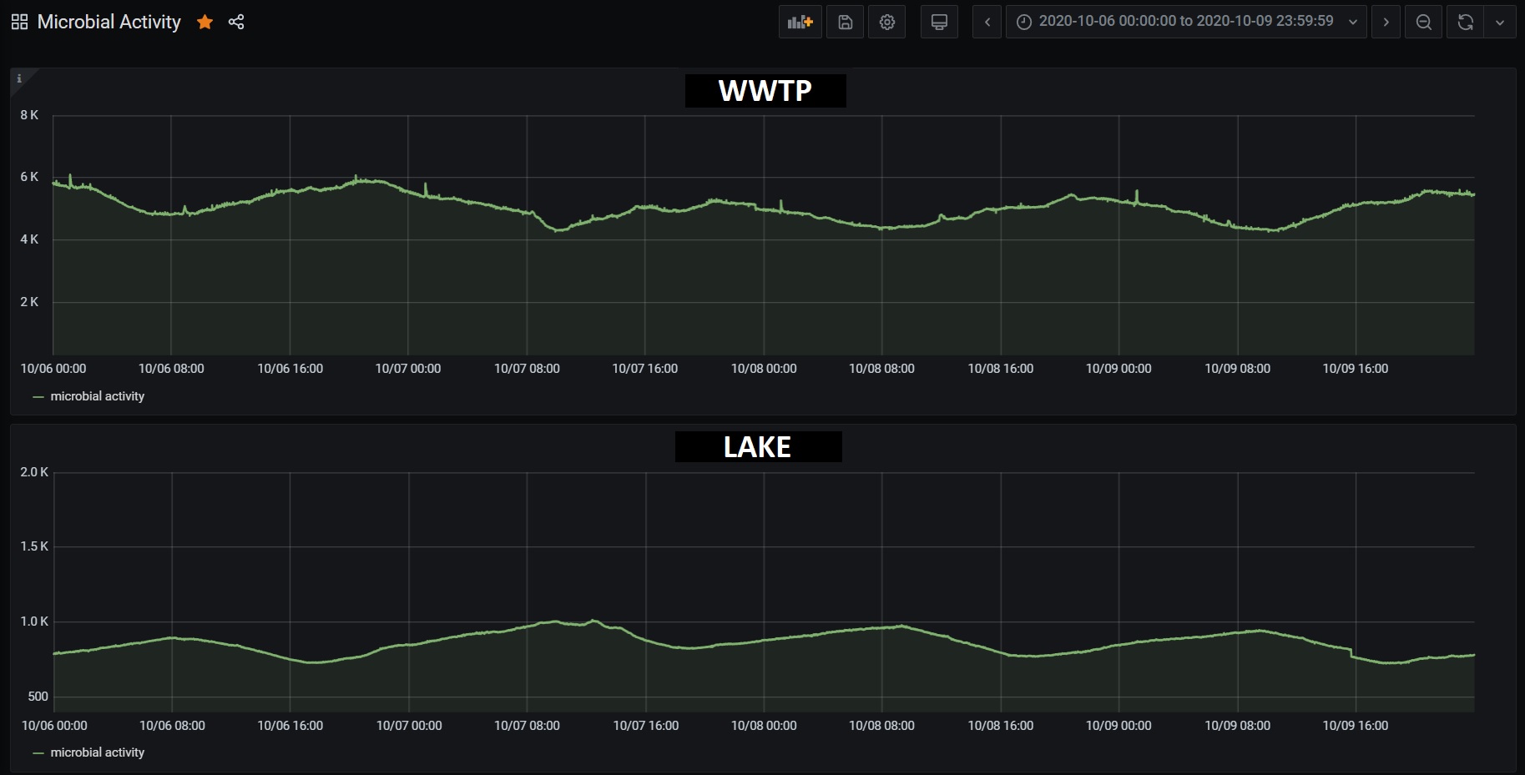Toggle microbial activity series in WWTP legend
The image size is (1525, 775).
coord(97,396)
